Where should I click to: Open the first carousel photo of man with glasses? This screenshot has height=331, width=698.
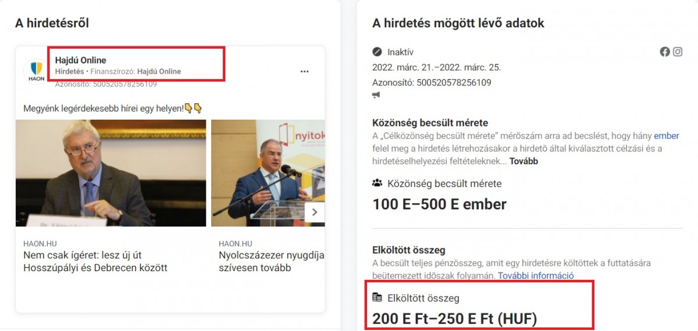[x=111, y=173]
